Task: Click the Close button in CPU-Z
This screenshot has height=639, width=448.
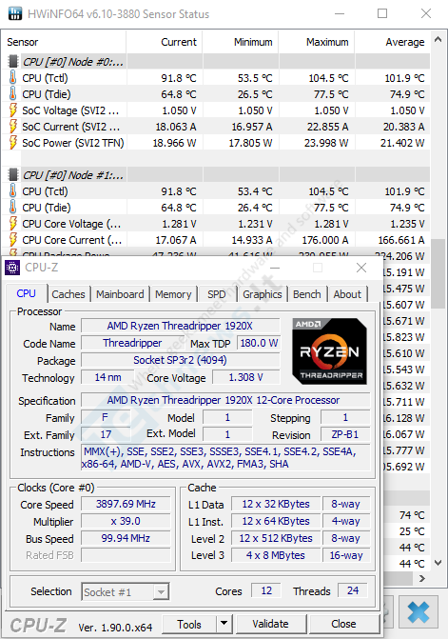Action: pyautogui.click(x=343, y=624)
